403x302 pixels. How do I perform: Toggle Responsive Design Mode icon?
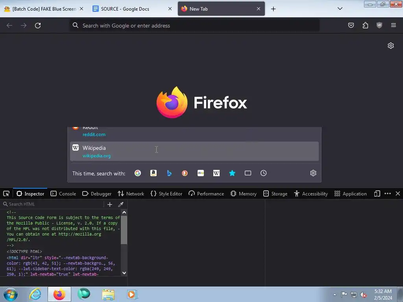click(377, 193)
